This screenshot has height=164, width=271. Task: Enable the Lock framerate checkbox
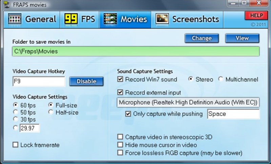(x=15, y=145)
